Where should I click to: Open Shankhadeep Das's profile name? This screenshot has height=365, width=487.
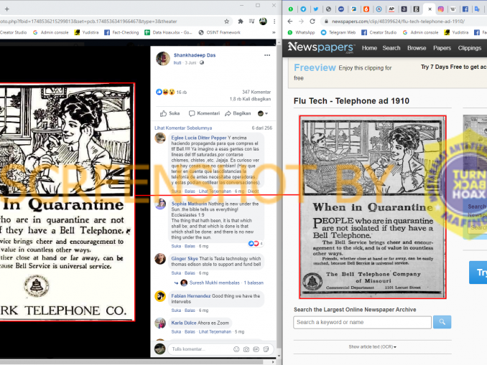click(195, 55)
